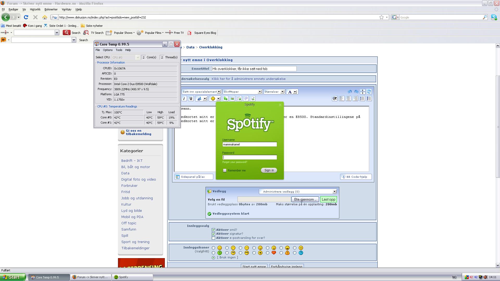
Task: Click the insert quote speech-bubble icon
Action: (246, 99)
